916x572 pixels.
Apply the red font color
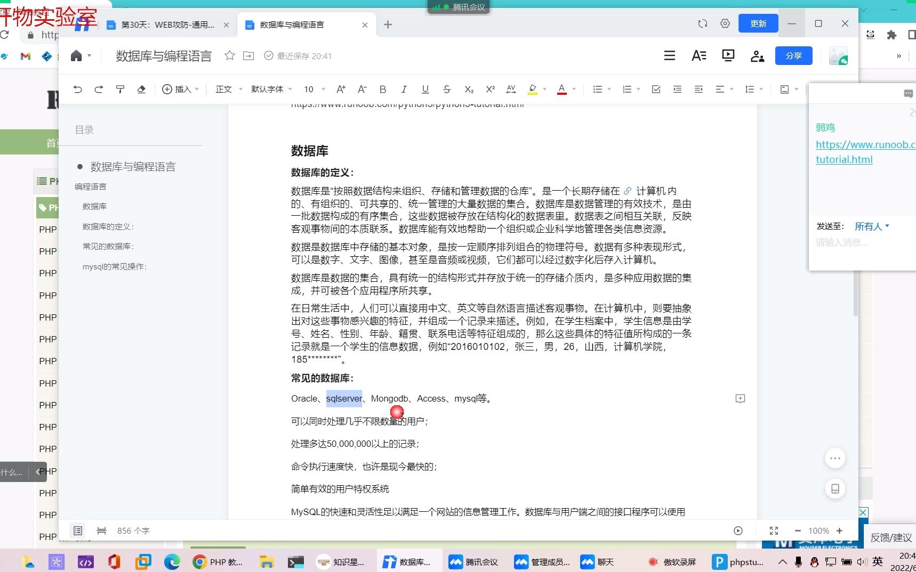(561, 89)
